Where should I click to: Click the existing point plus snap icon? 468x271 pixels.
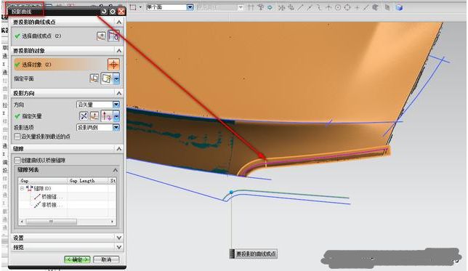click(357, 7)
